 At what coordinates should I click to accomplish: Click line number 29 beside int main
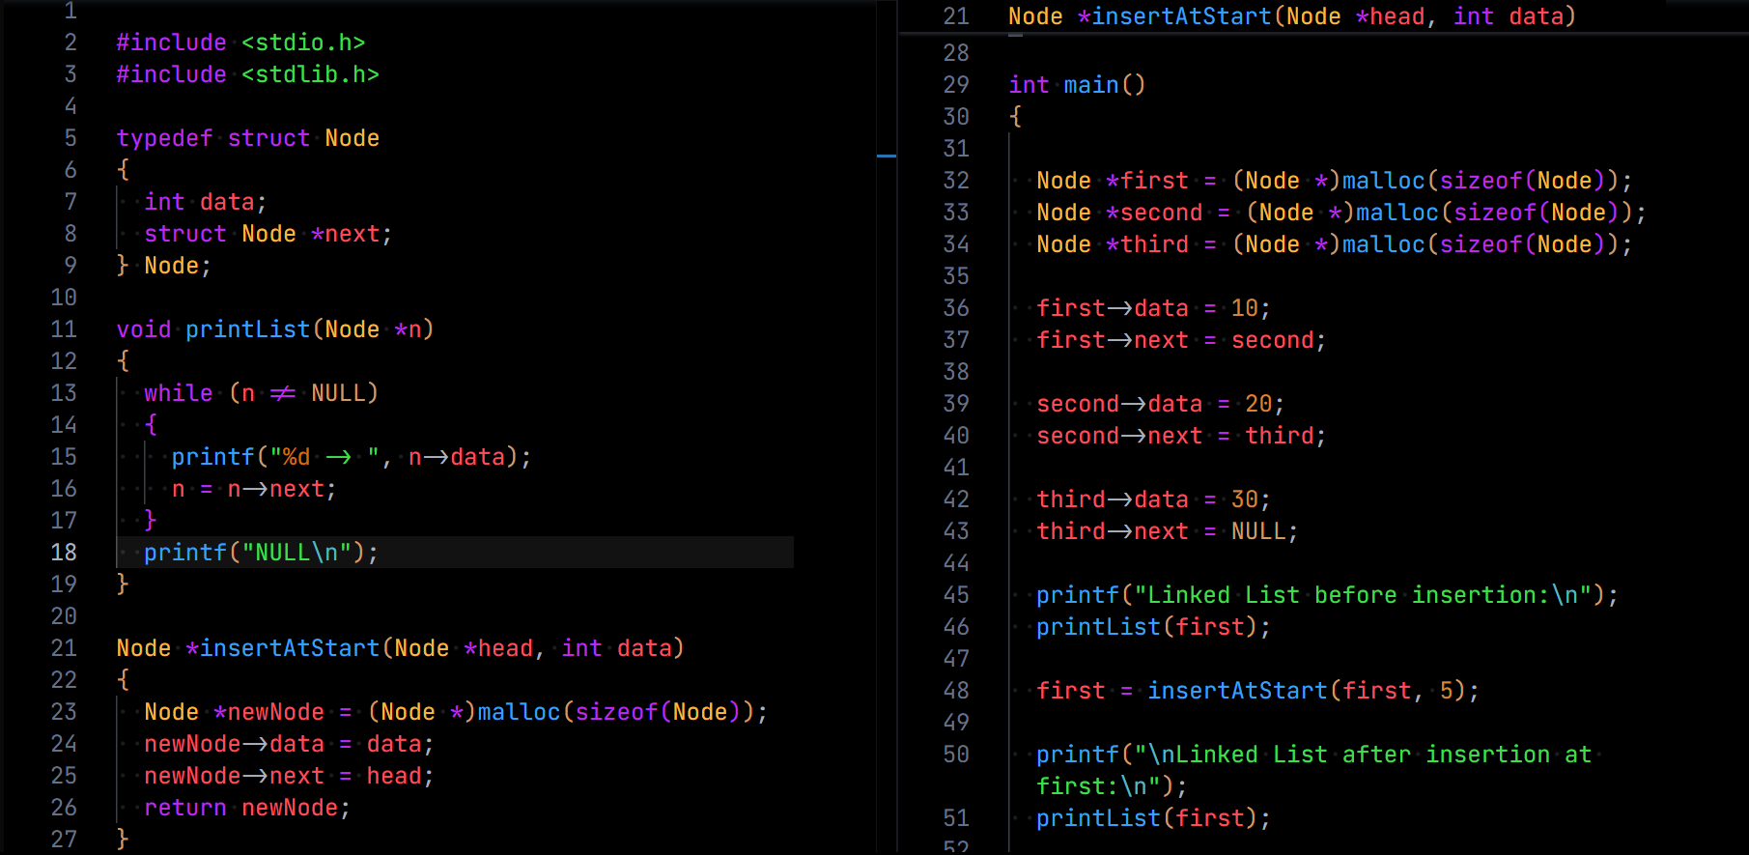[x=956, y=85]
